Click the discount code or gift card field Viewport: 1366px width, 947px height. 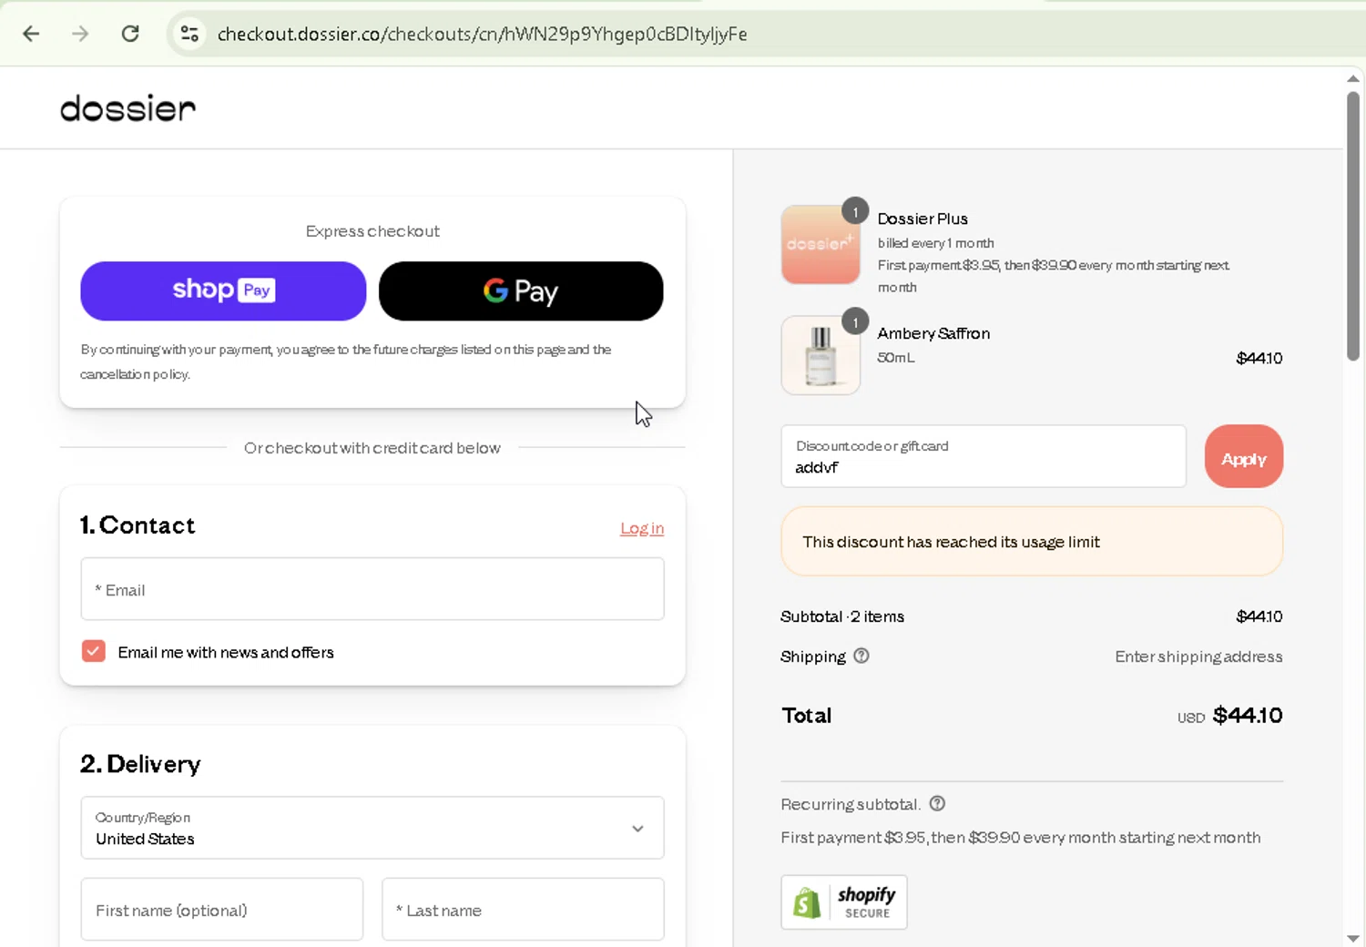[983, 457]
